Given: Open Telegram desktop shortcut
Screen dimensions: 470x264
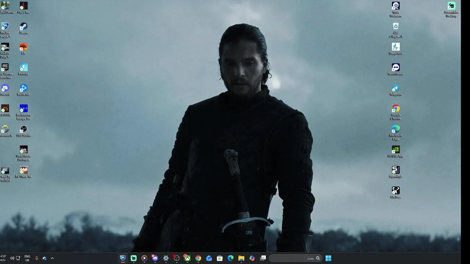Looking at the screenshot, I should tap(395, 90).
